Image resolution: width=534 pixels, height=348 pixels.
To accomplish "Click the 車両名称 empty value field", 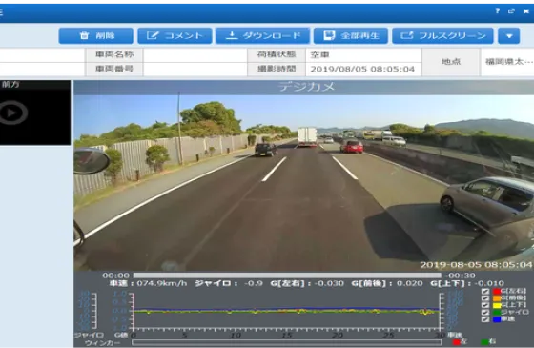I will coord(195,55).
